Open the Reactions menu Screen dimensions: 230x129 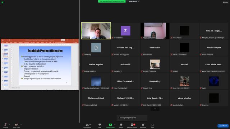143,125
